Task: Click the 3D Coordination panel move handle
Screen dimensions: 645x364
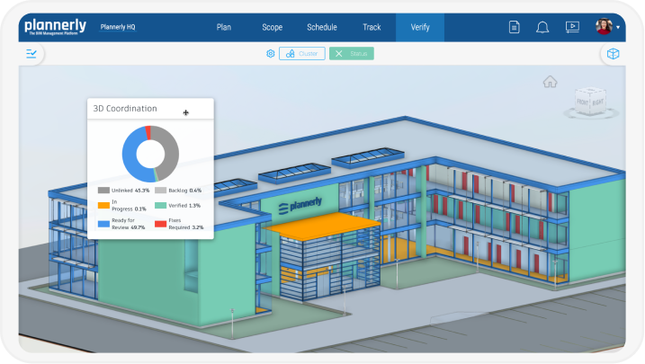Action: tap(186, 112)
